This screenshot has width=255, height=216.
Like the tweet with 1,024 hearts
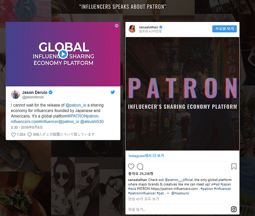click(x=13, y=135)
